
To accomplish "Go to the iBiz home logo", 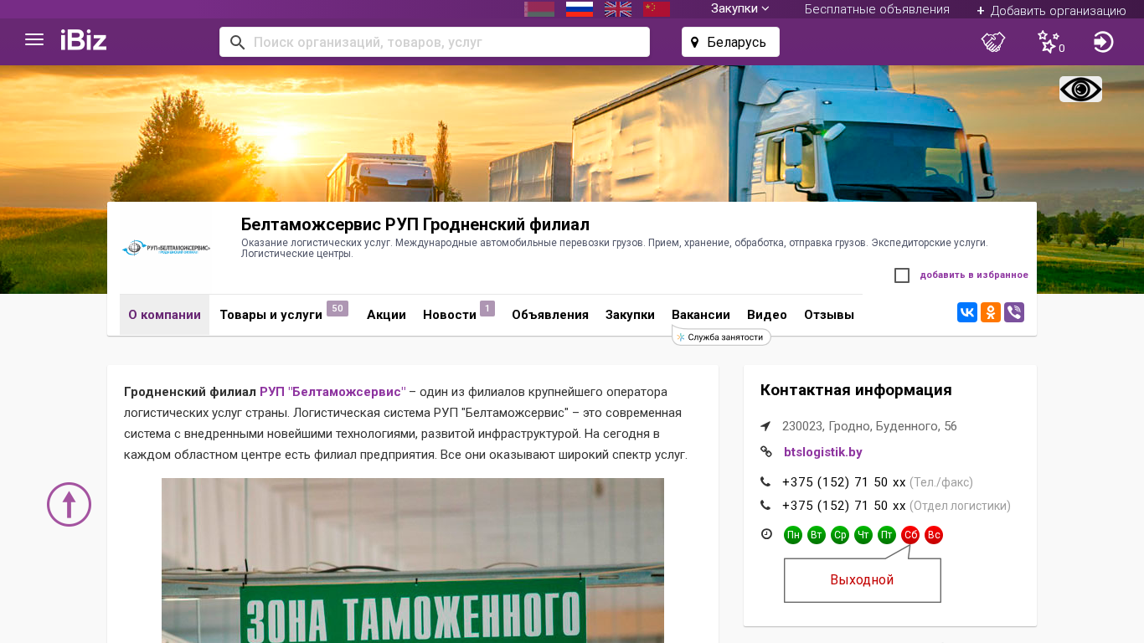I will (x=84, y=40).
